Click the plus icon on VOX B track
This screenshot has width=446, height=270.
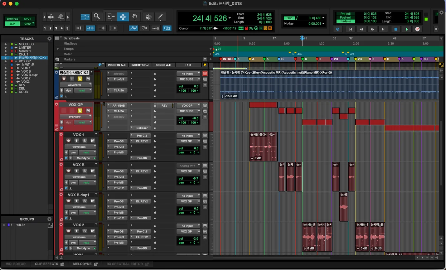[205, 177]
